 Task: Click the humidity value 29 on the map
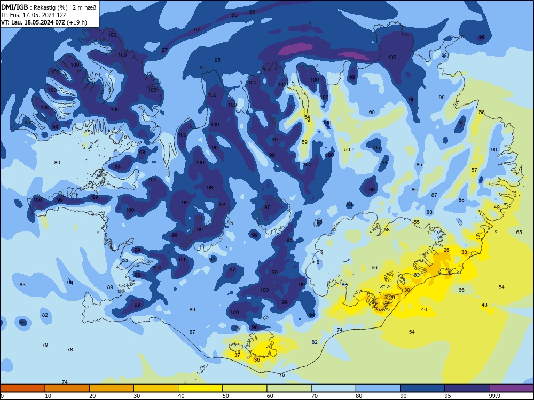(392, 297)
